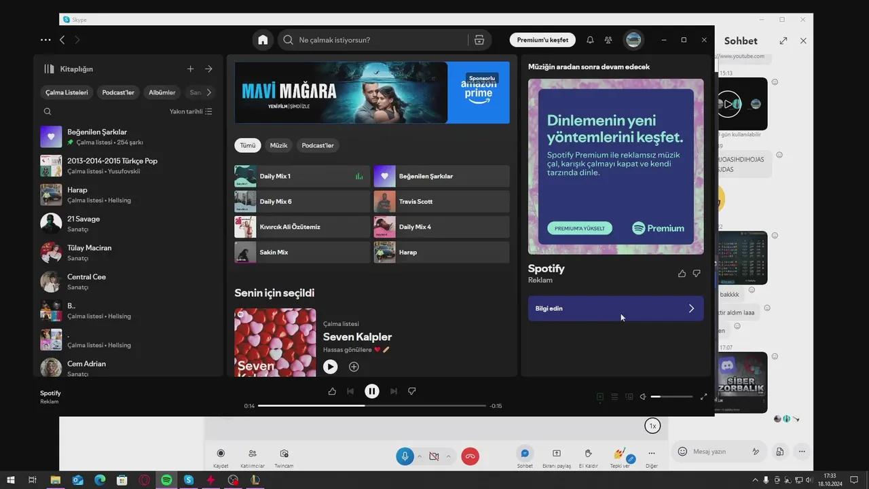Click Bilgi edin ad button

coord(615,308)
